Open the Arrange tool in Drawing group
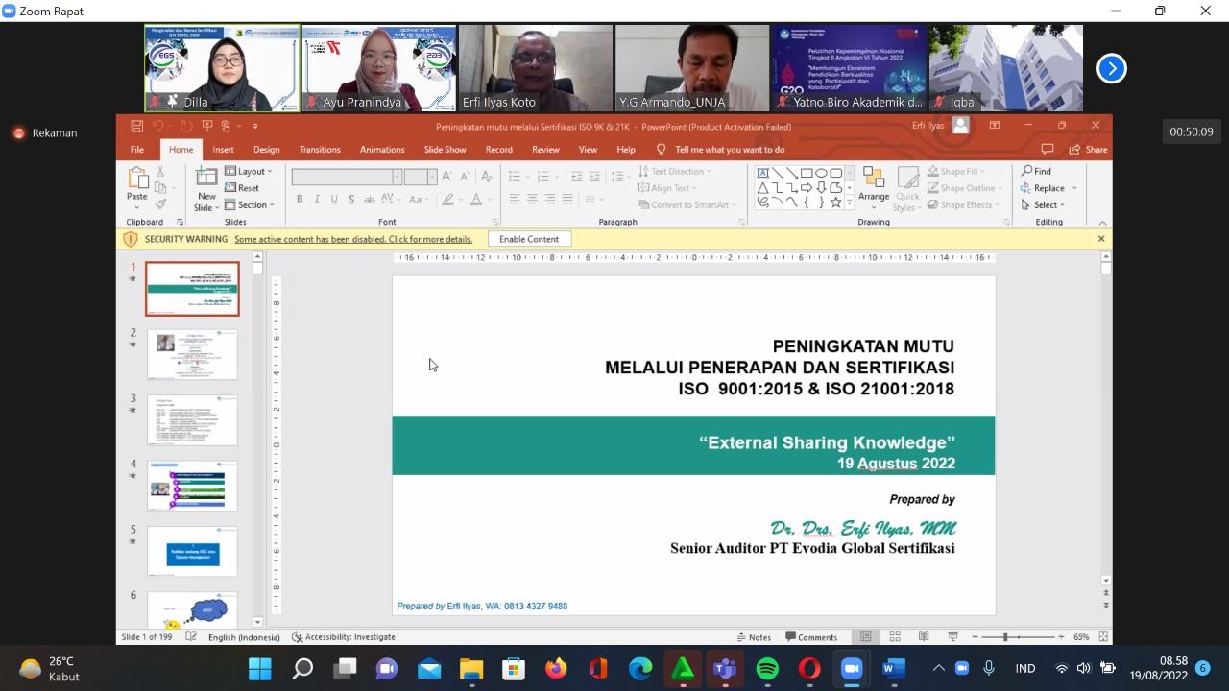 coord(873,187)
